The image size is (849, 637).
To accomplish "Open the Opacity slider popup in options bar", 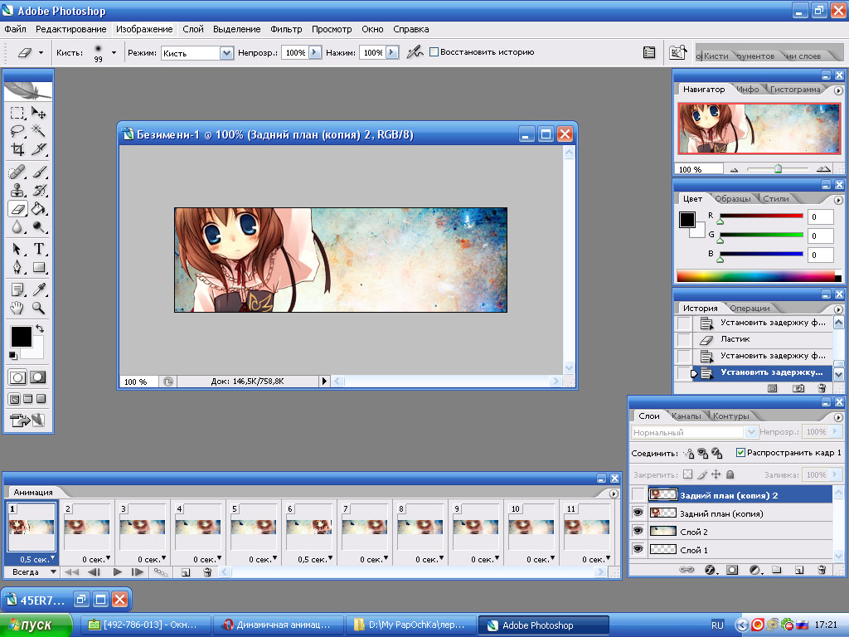I will pyautogui.click(x=314, y=52).
